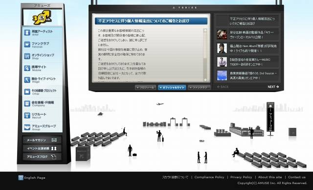The width and height of the screenshot is (313, 190).
Task: Open the movie 9/12 release topic text
Action: [251, 35]
